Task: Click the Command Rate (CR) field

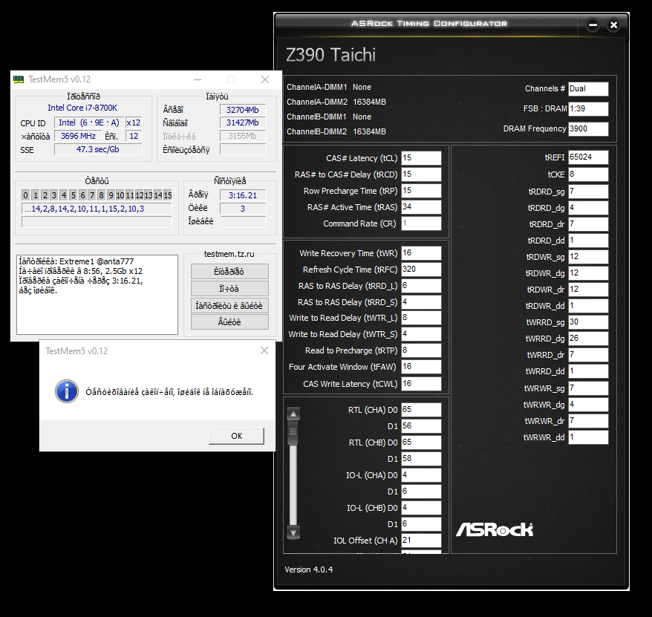Action: (x=421, y=223)
